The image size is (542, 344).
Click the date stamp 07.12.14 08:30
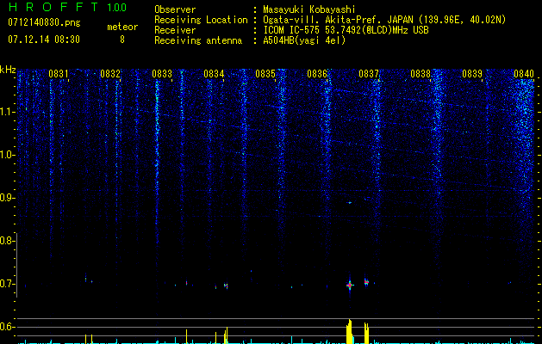44,40
